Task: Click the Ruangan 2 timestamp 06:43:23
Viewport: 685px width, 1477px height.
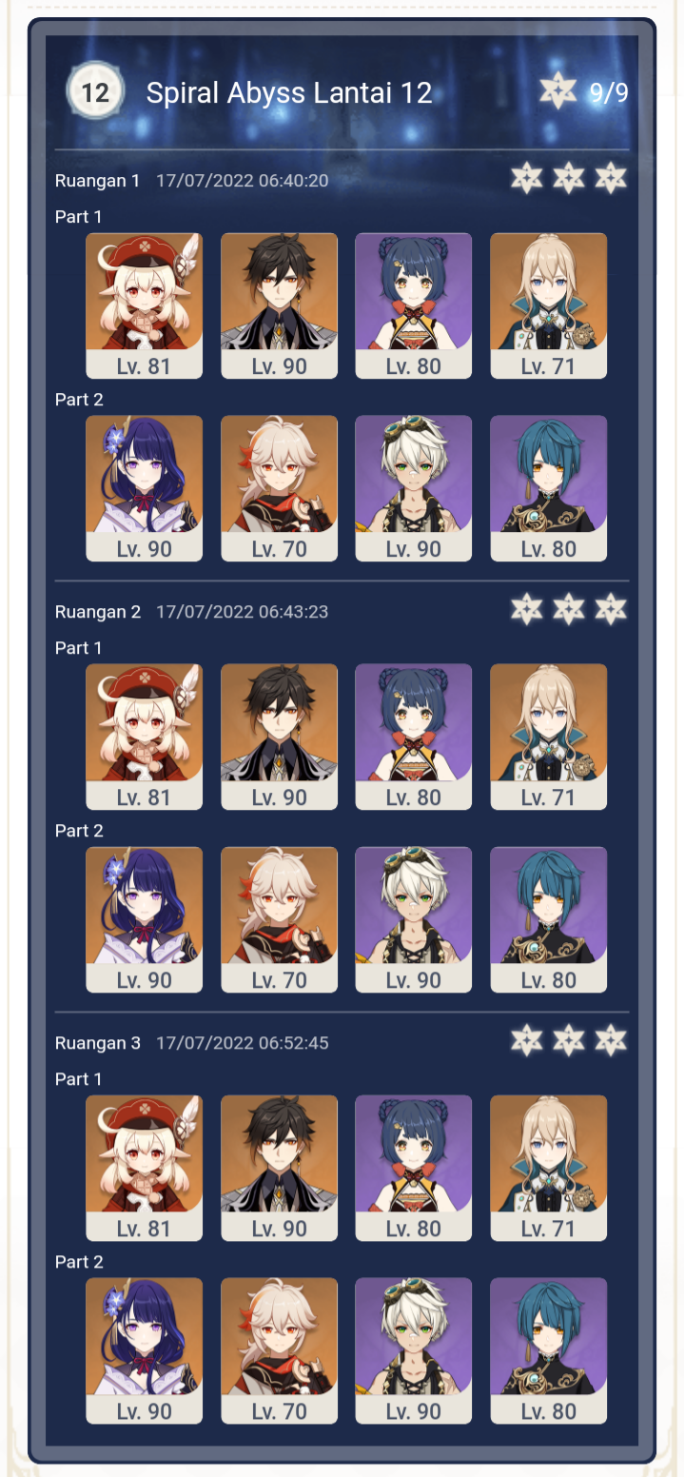Action: (243, 612)
